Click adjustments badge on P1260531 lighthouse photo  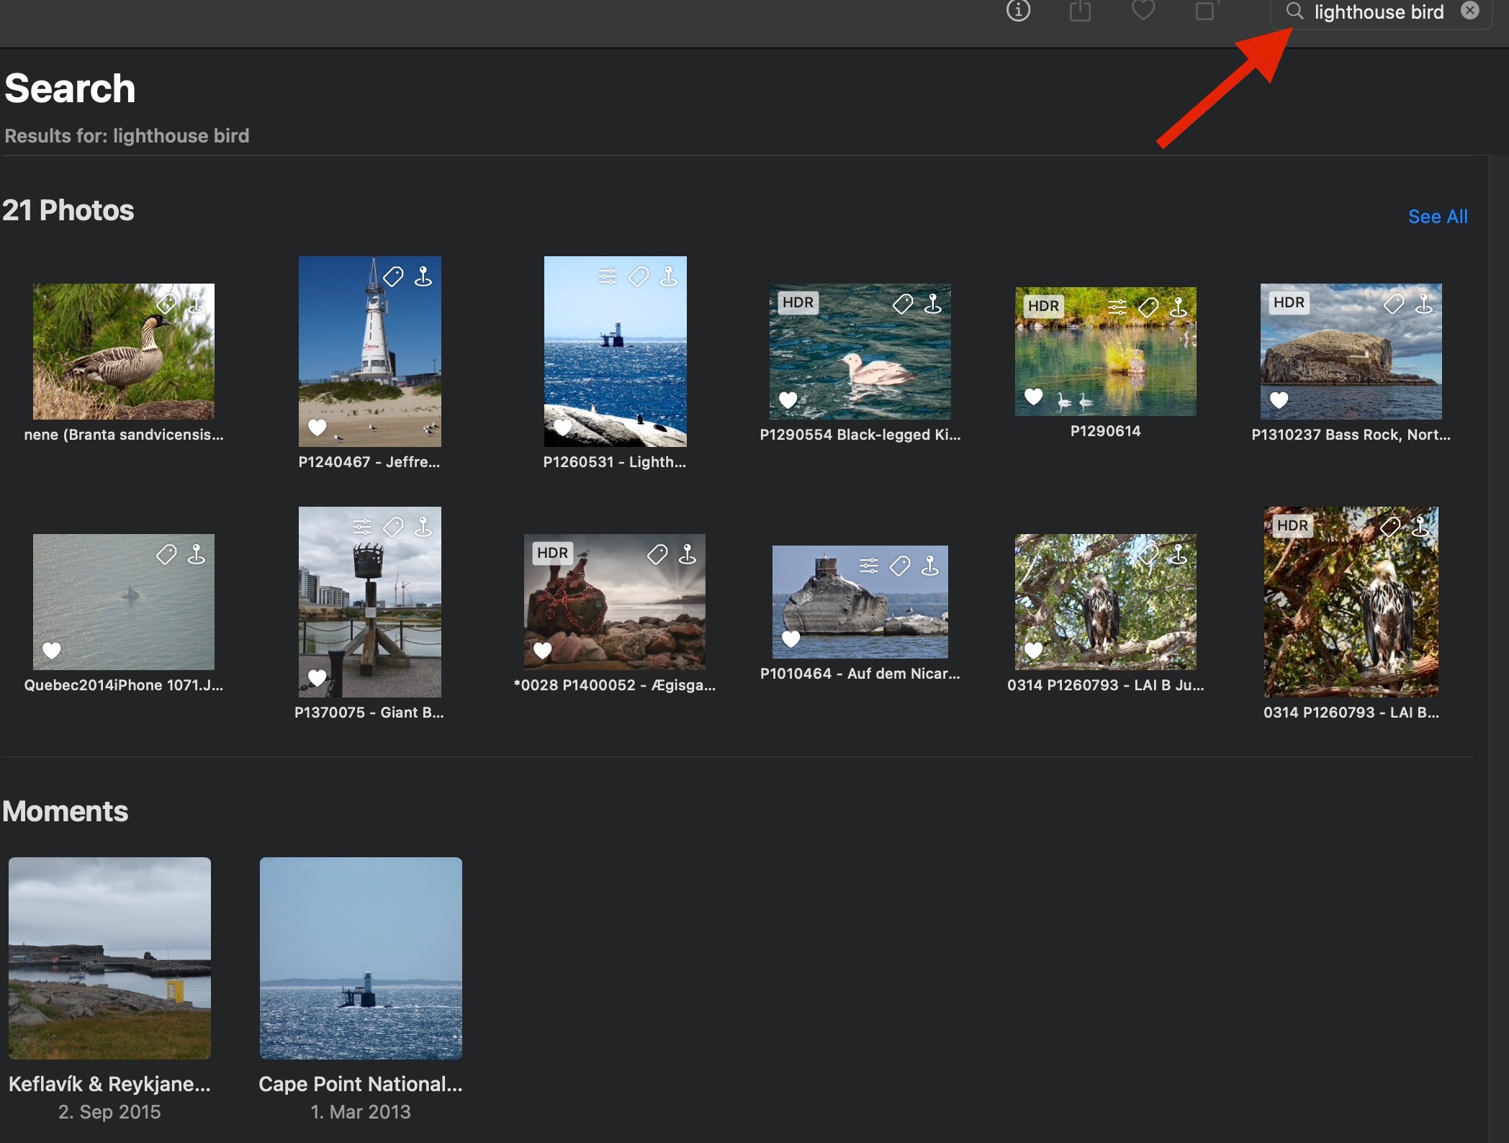click(x=608, y=276)
